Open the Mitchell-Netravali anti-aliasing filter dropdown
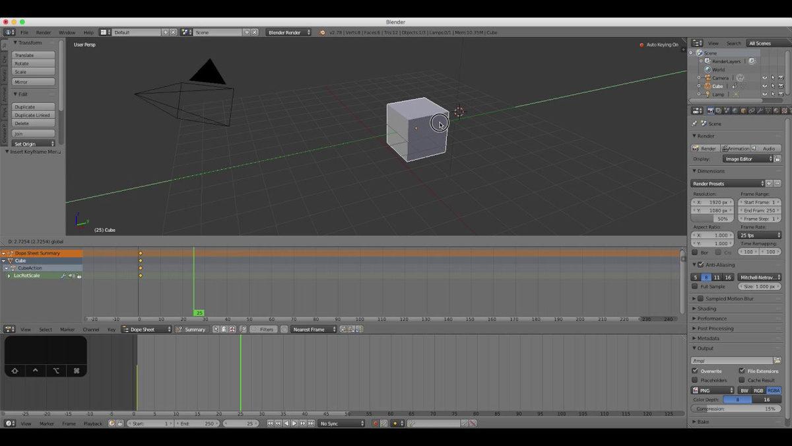 tap(759, 277)
